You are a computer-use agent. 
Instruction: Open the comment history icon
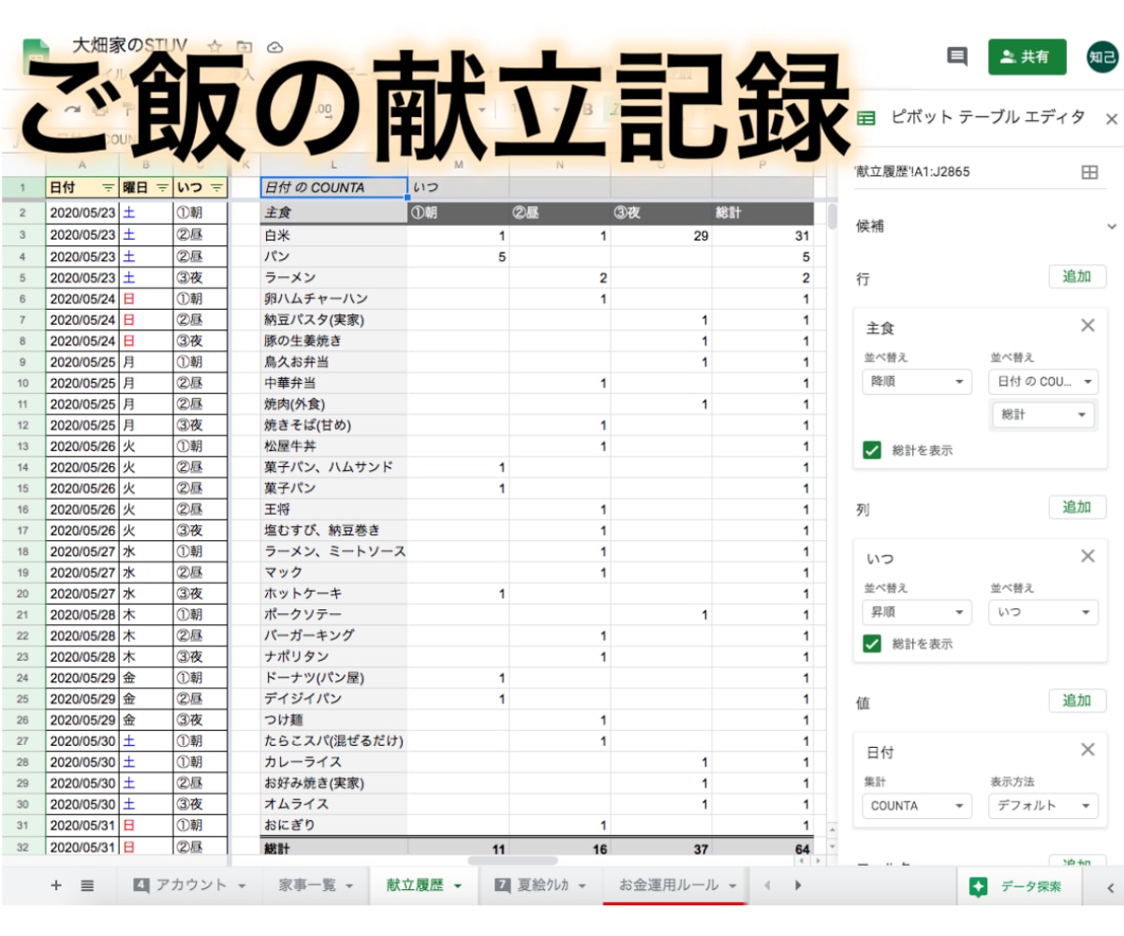point(956,57)
